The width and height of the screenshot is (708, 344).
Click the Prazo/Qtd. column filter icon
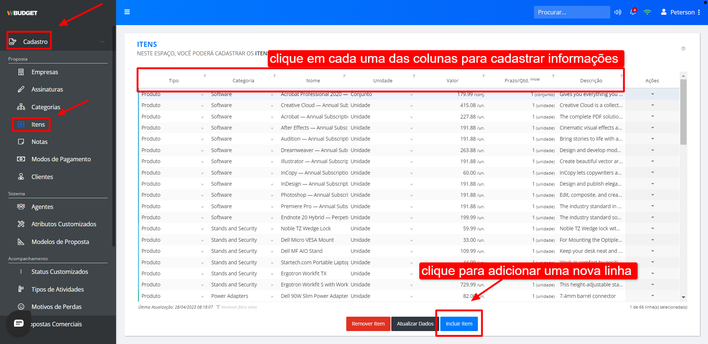tap(553, 76)
